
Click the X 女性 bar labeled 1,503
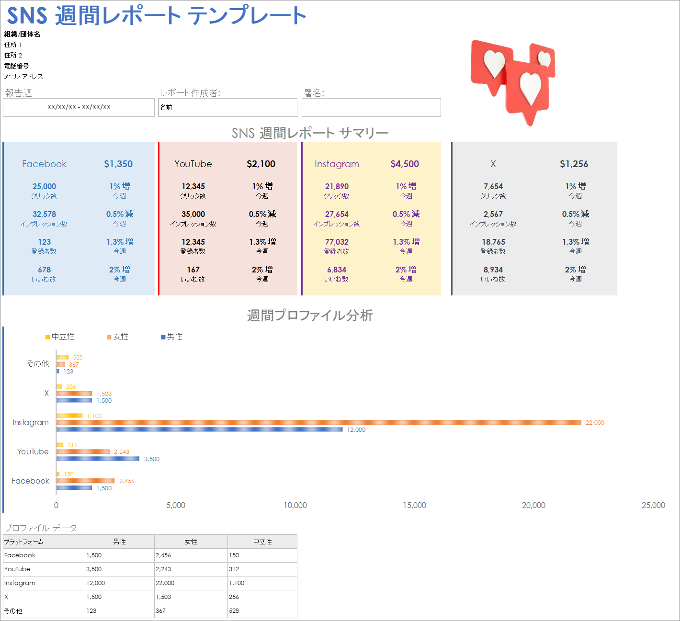coord(74,393)
